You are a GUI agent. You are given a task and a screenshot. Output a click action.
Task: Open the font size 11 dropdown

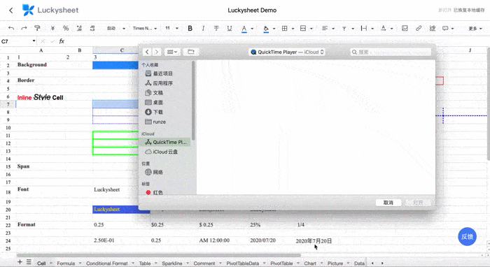172,29
